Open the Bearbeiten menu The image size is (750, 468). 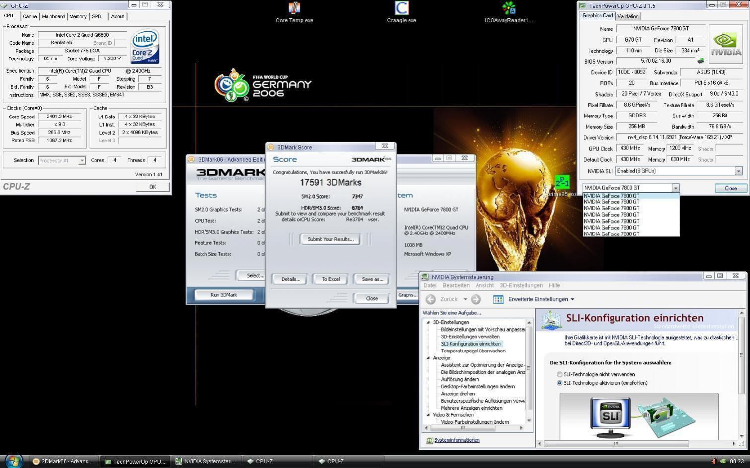point(456,286)
